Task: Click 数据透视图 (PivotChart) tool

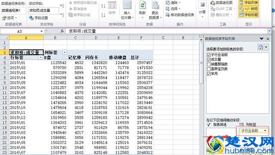Action: pos(222,3)
